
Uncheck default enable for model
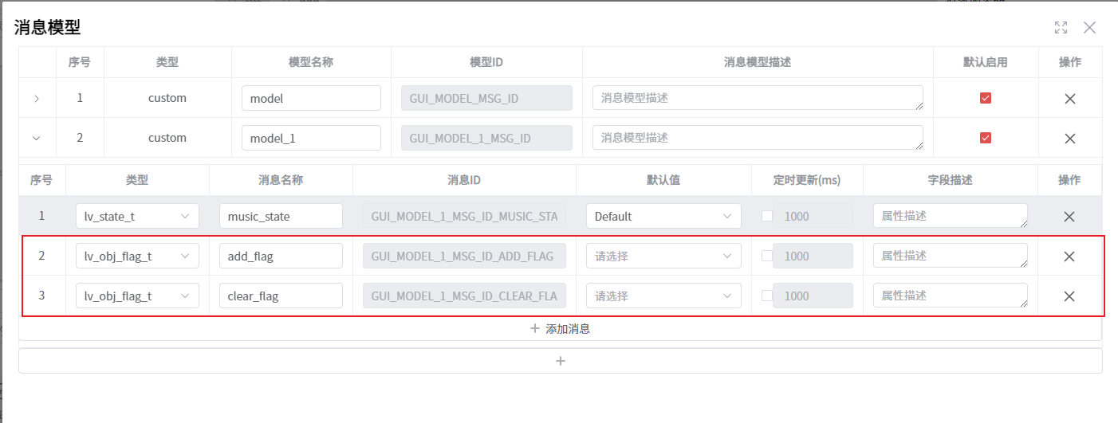click(x=986, y=98)
